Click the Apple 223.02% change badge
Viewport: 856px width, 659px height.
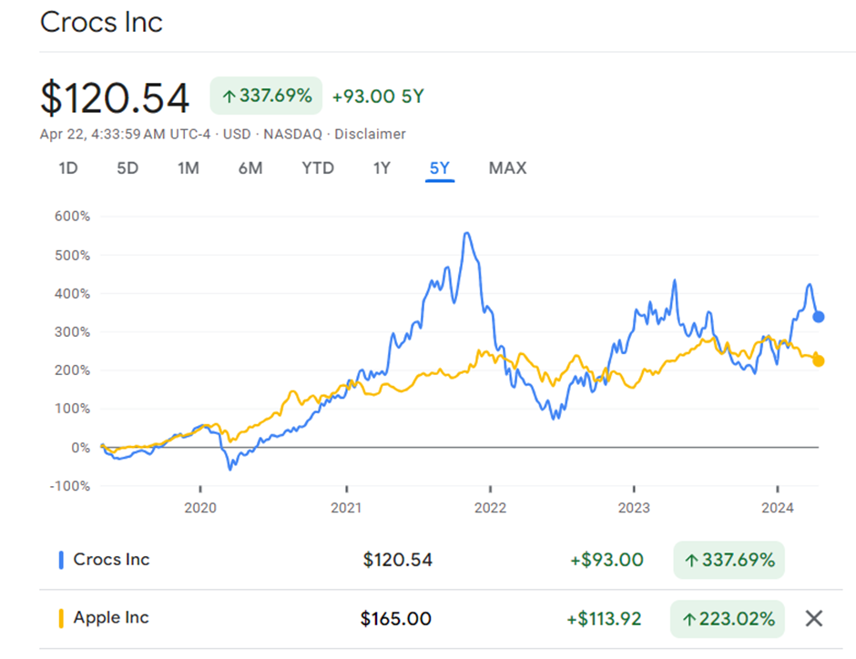tap(728, 619)
